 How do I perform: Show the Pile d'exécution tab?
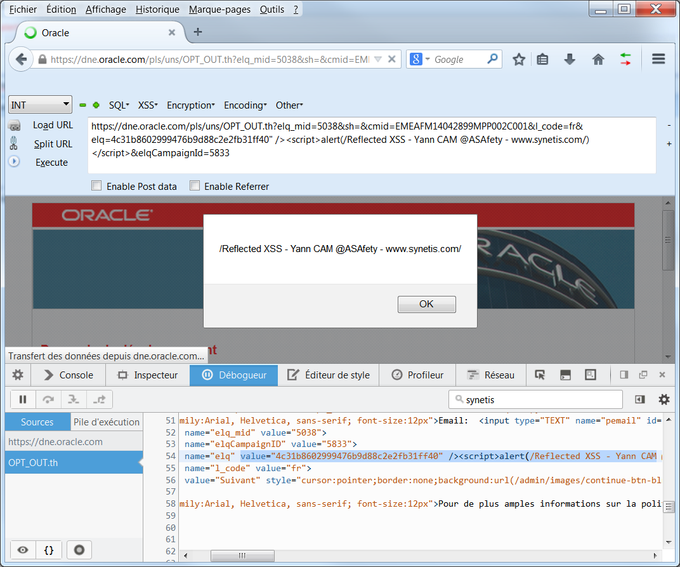click(x=107, y=422)
